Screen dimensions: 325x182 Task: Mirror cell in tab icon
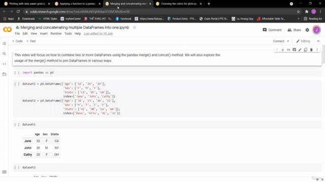pyautogui.click(x=306, y=50)
